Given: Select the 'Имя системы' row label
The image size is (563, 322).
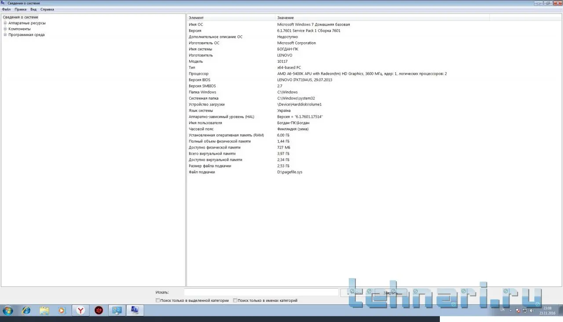Looking at the screenshot, I should 200,49.
